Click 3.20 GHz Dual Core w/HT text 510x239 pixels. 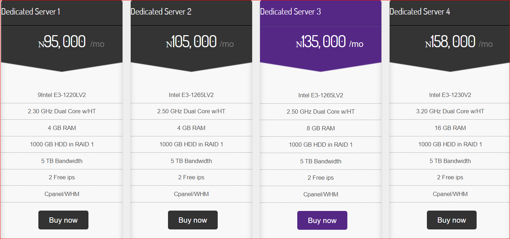[x=450, y=111]
